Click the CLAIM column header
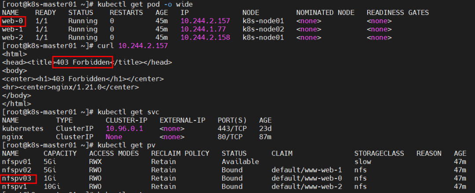Image resolution: width=475 pixels, height=193 pixels. pyautogui.click(x=282, y=153)
